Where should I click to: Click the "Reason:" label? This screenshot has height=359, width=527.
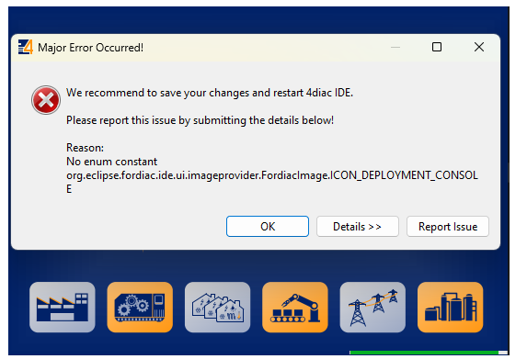pyautogui.click(x=85, y=148)
